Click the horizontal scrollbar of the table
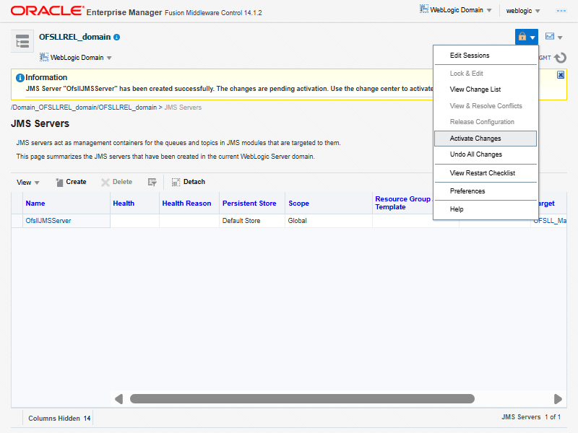 pos(302,399)
